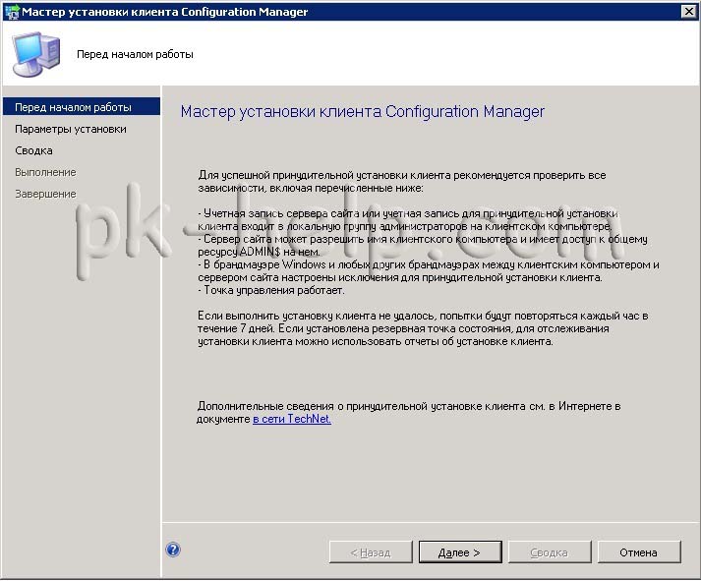
Task: Click the line mentioning ресурсу ADMIN$
Action: pos(259,252)
